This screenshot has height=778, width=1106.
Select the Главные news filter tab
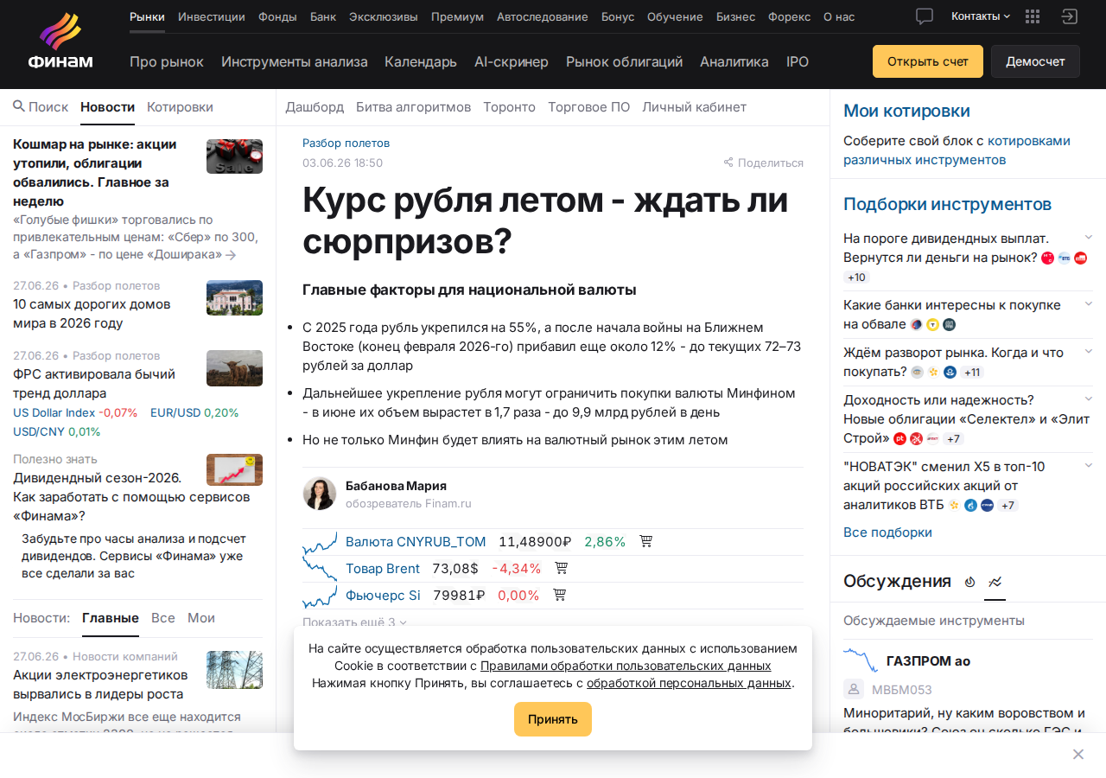tap(111, 618)
